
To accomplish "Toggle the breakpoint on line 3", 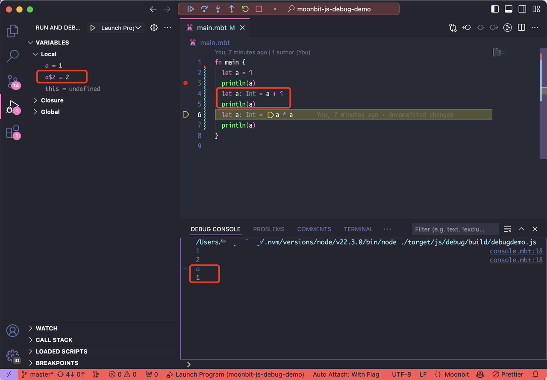I will [185, 83].
